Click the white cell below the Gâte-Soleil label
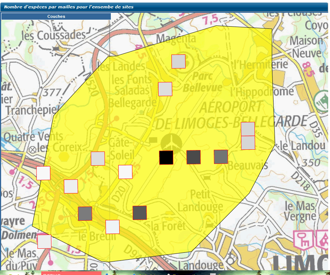The image size is (330, 275). tap(125, 172)
